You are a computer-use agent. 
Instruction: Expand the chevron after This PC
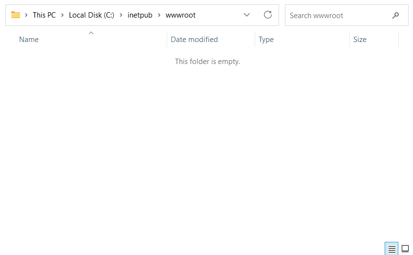pos(63,15)
